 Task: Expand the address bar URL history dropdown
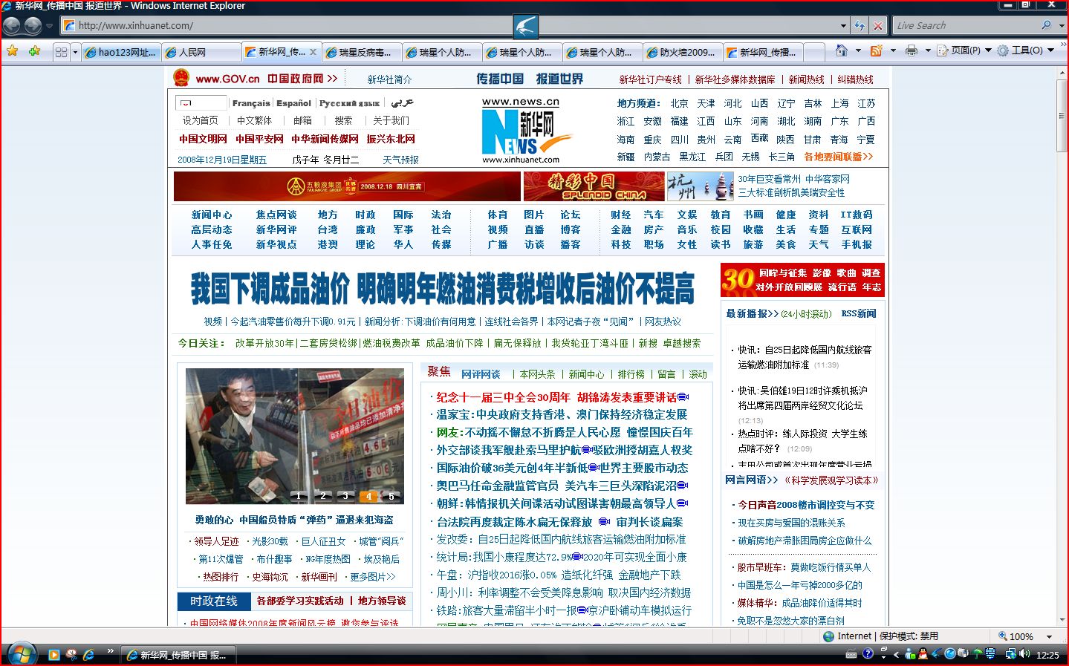tap(843, 26)
